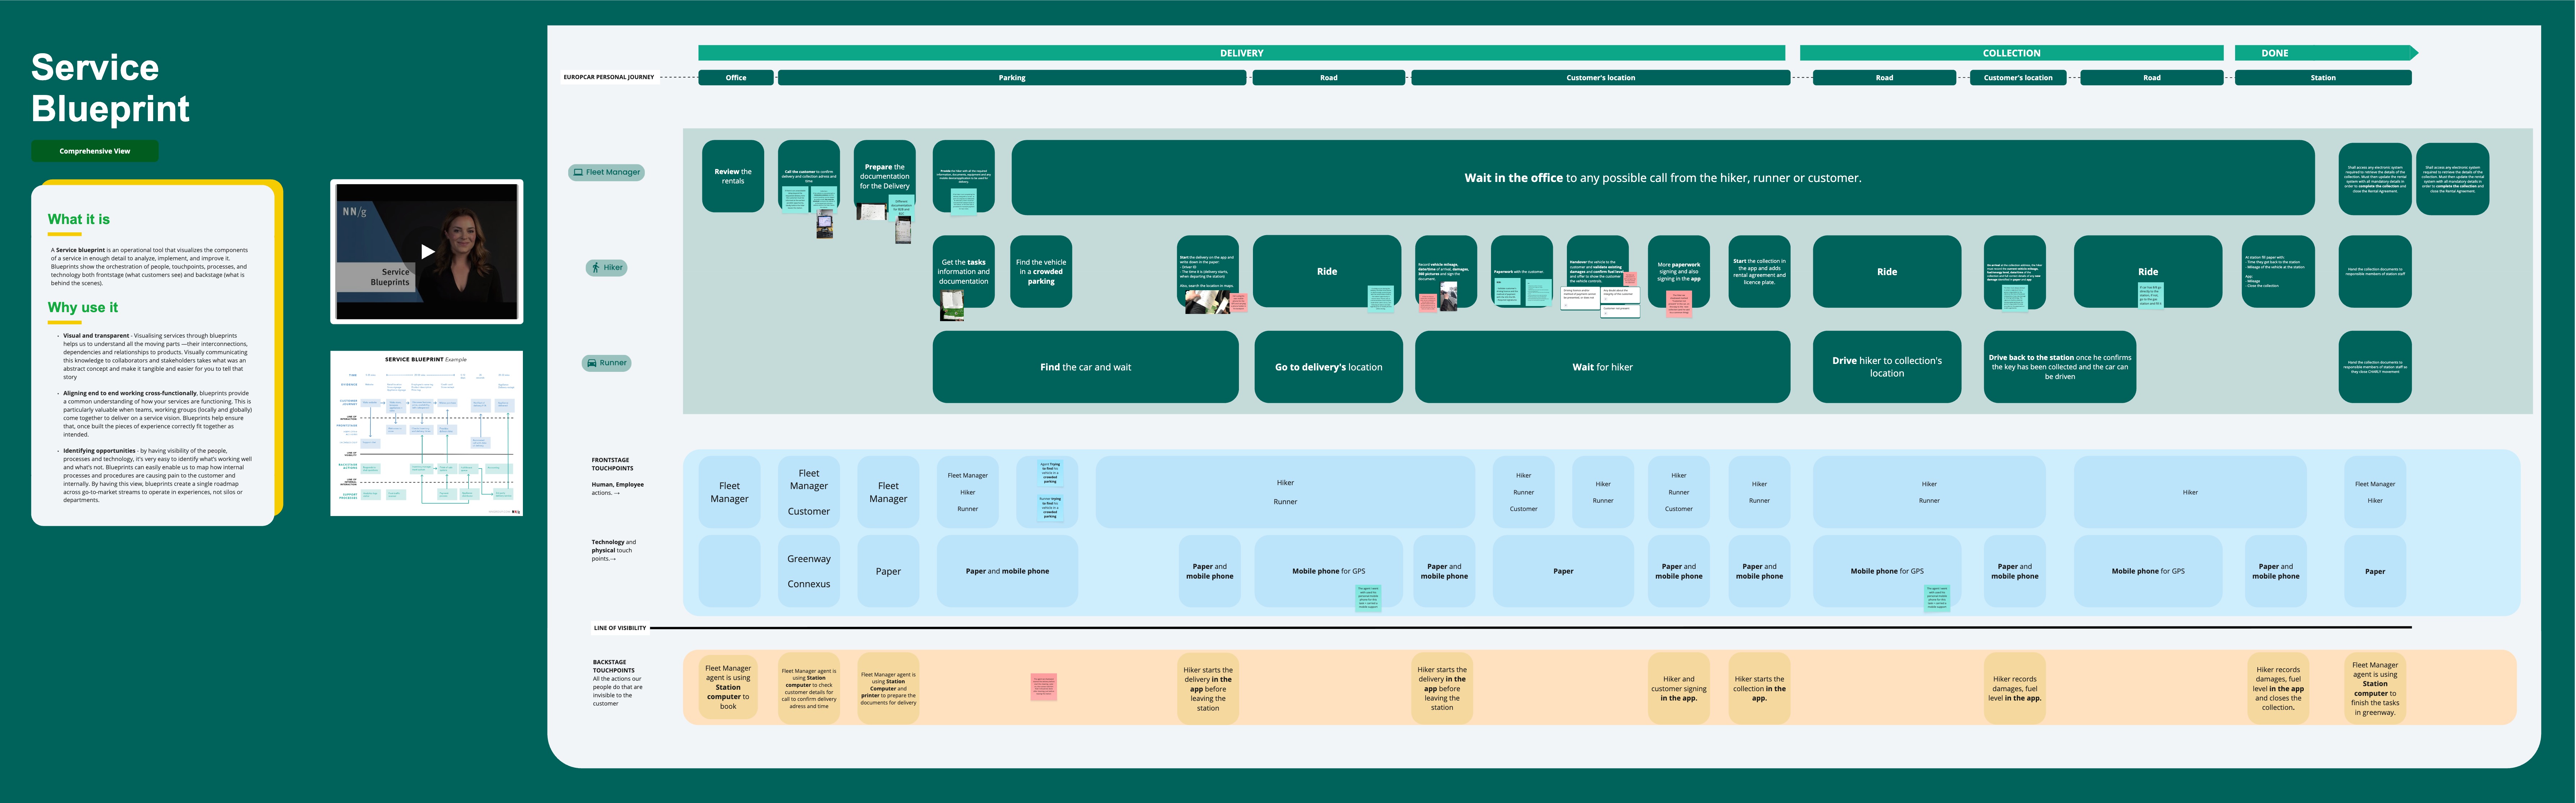The width and height of the screenshot is (2576, 803).
Task: Click the 'Service Blueprint' page title
Action: pos(110,88)
